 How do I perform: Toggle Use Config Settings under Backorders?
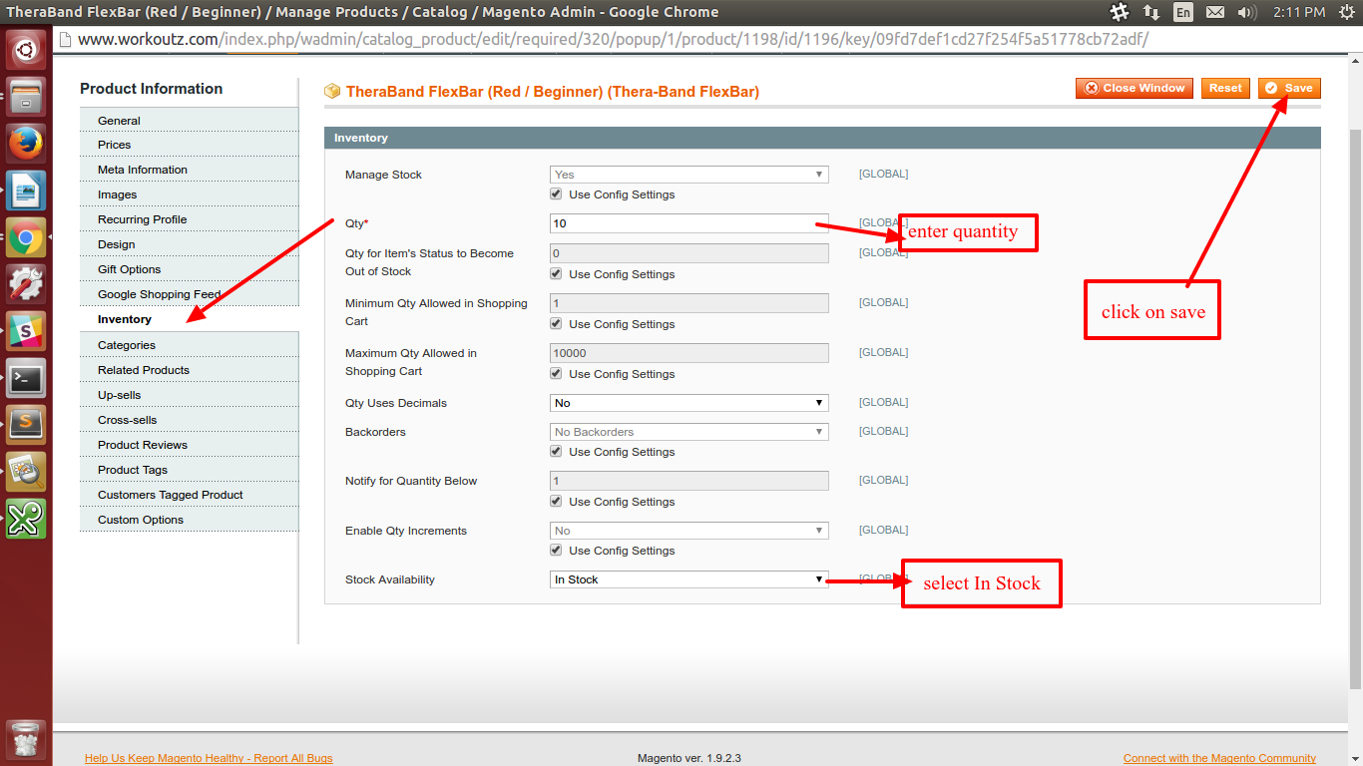tap(556, 452)
